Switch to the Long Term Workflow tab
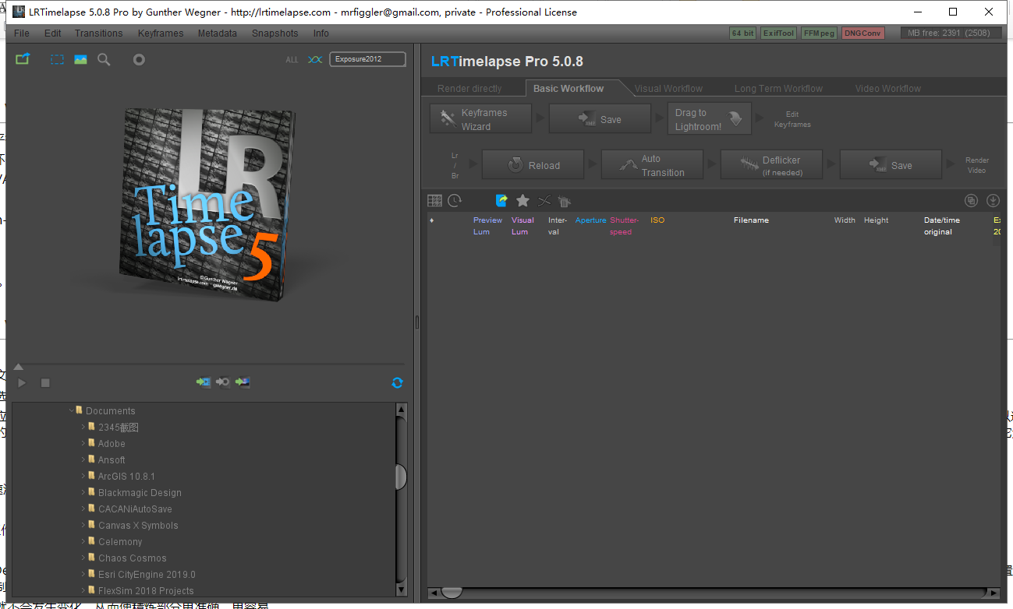 coord(778,89)
